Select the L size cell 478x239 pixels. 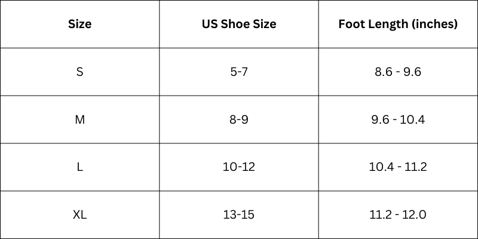[x=79, y=167]
